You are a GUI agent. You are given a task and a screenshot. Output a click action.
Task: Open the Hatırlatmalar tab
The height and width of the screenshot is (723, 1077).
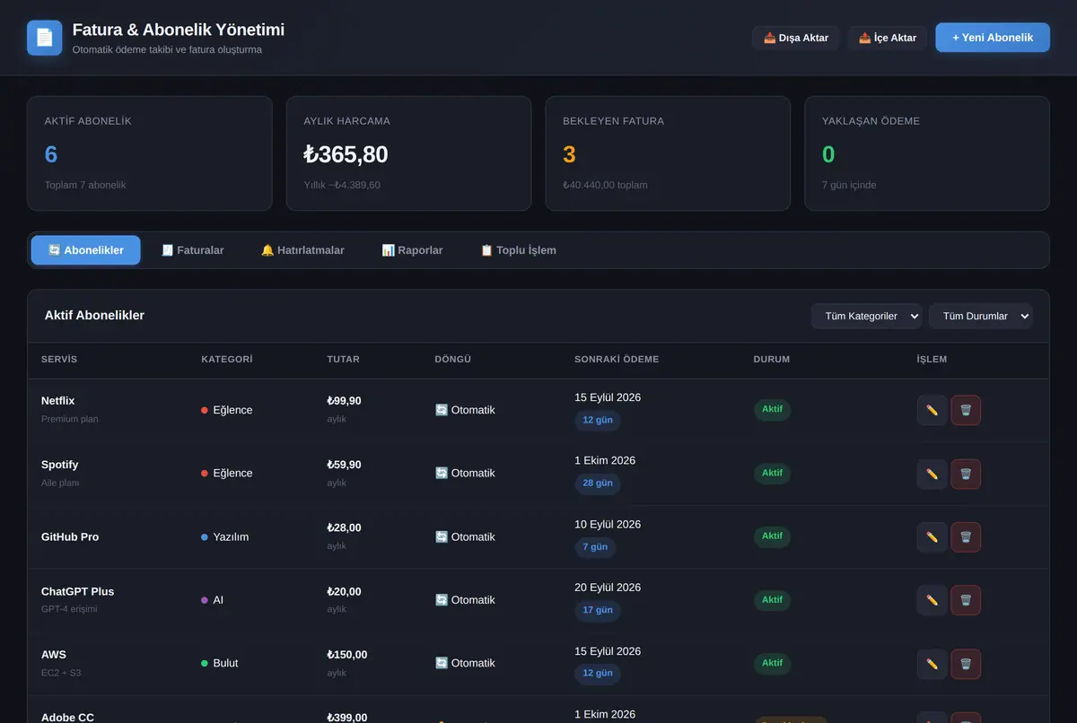coord(302,250)
